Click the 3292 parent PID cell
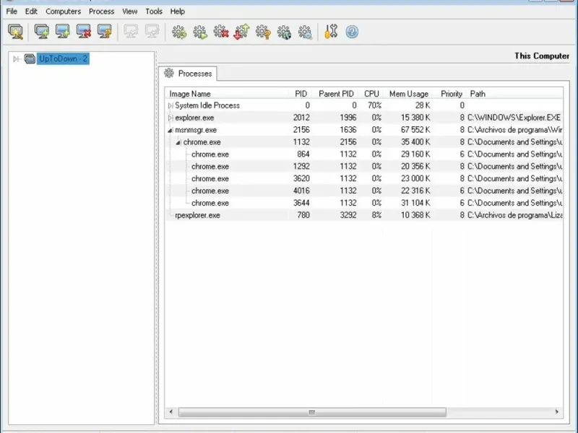Image resolution: width=578 pixels, height=433 pixels. point(348,215)
